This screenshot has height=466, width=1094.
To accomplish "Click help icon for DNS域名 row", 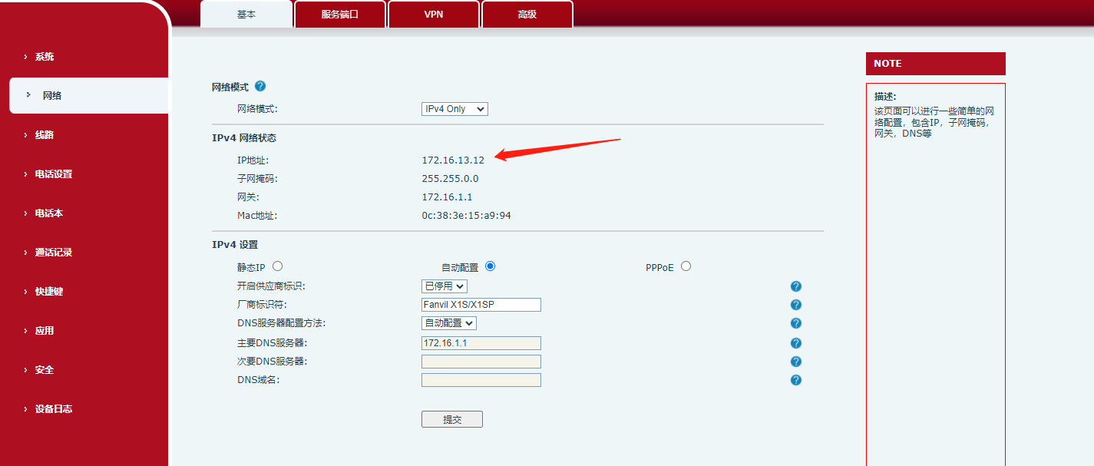I will tap(795, 380).
